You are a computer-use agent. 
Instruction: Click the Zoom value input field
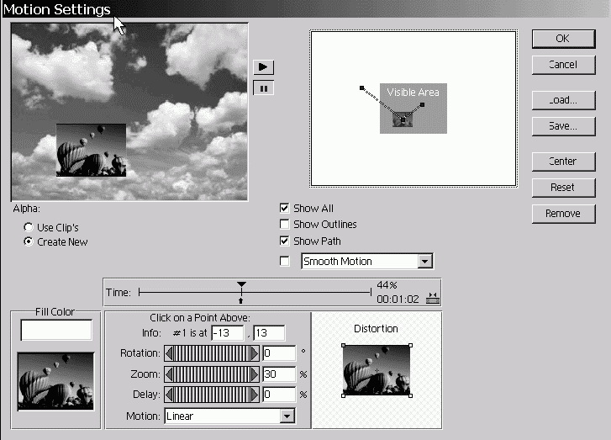click(279, 374)
